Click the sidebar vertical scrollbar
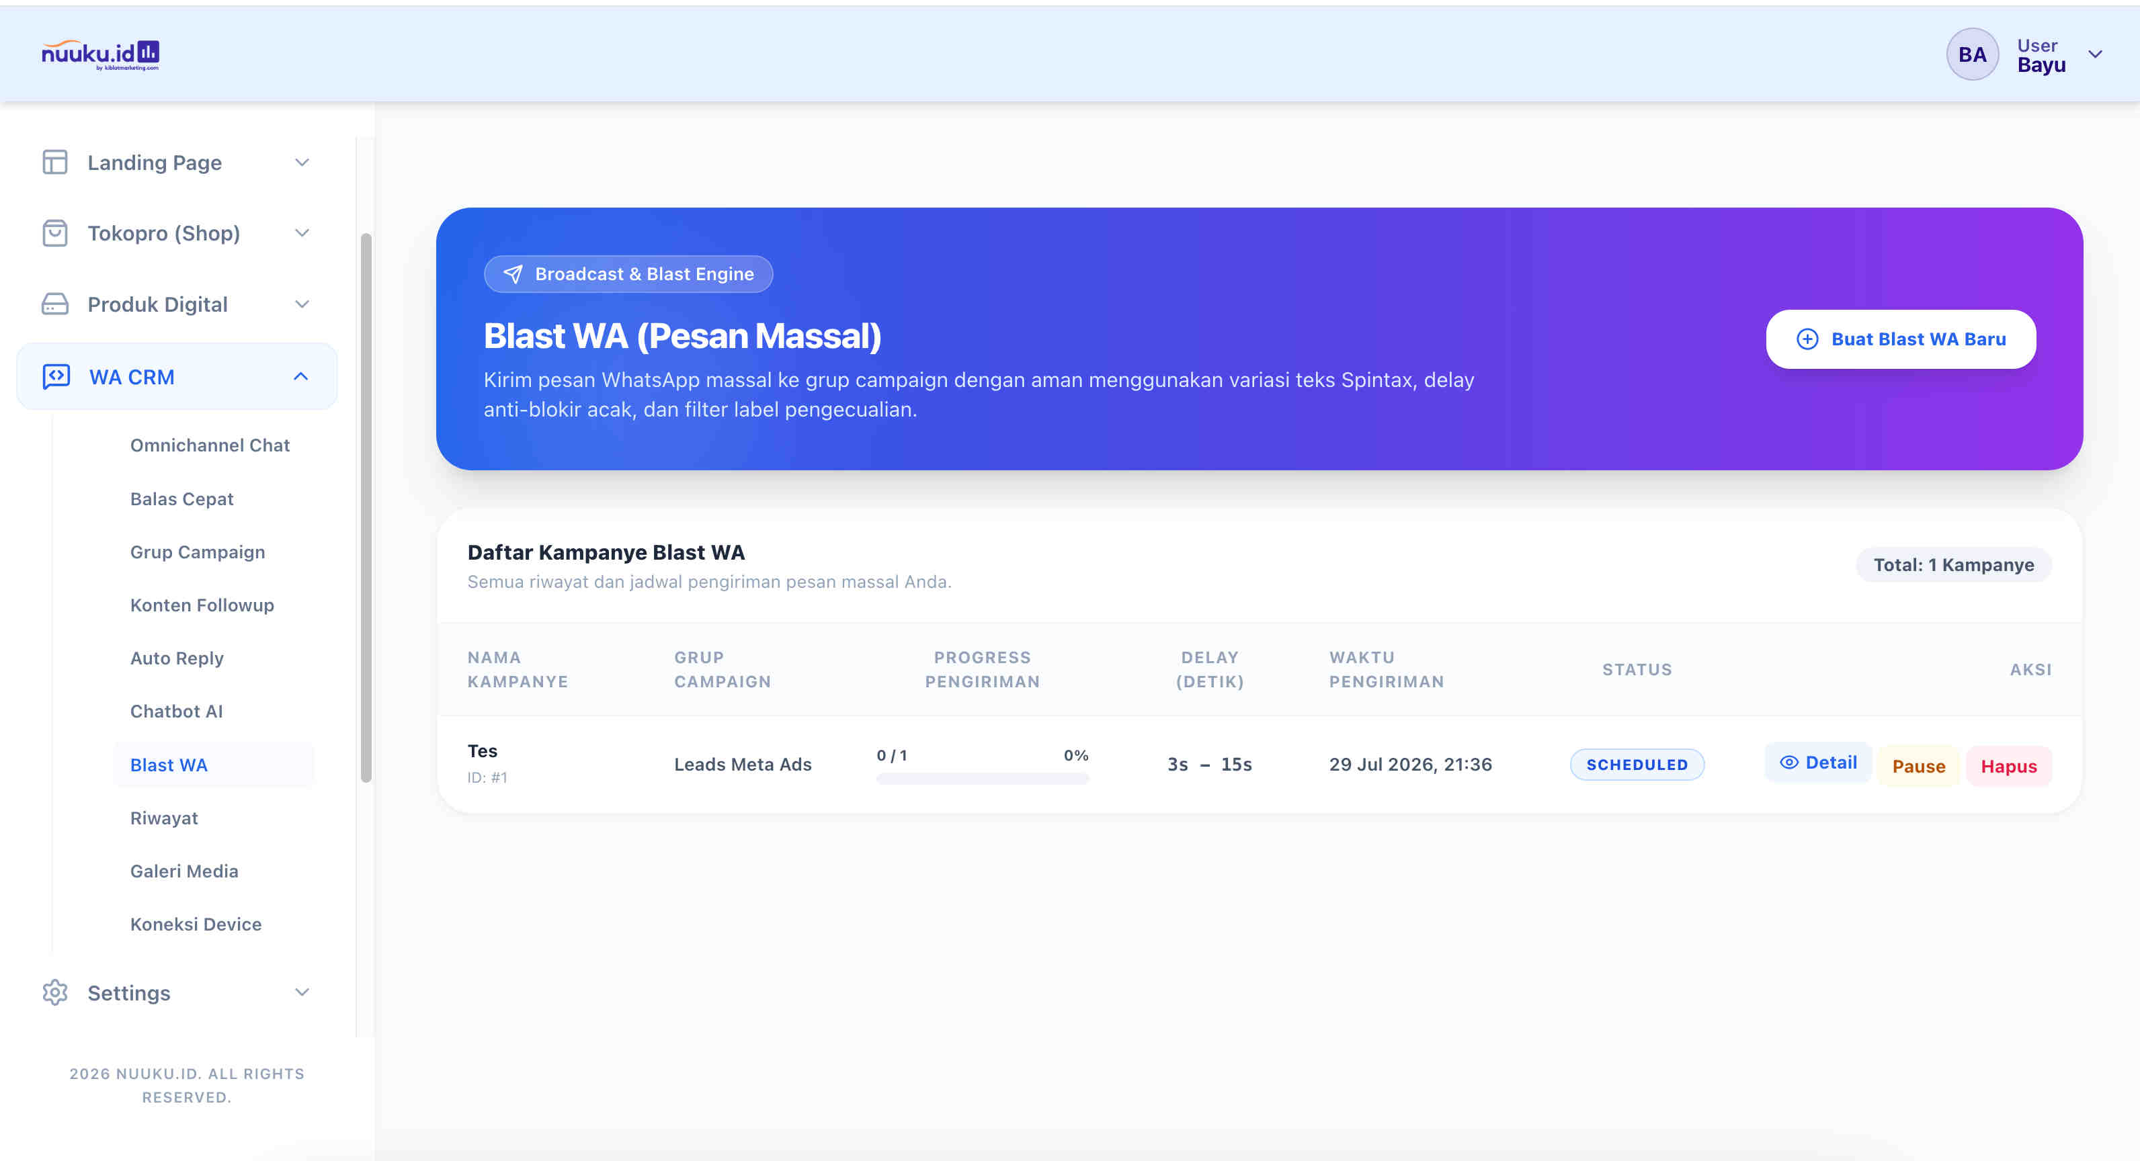Image resolution: width=2140 pixels, height=1161 pixels. [x=366, y=507]
